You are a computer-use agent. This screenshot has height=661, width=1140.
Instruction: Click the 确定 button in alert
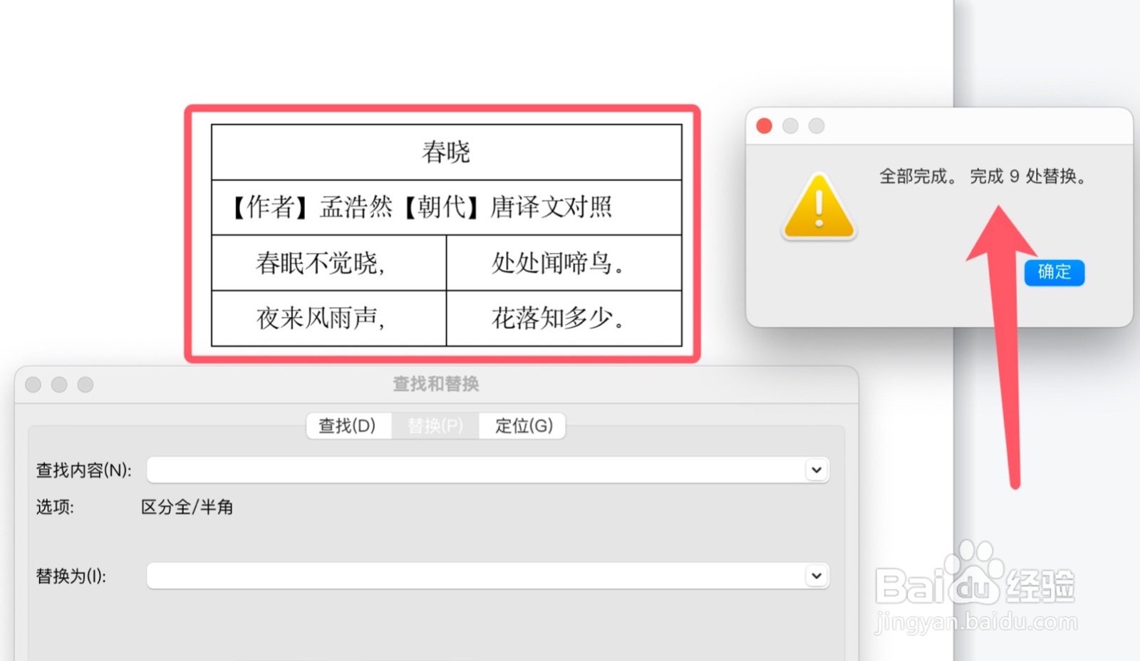(1054, 272)
